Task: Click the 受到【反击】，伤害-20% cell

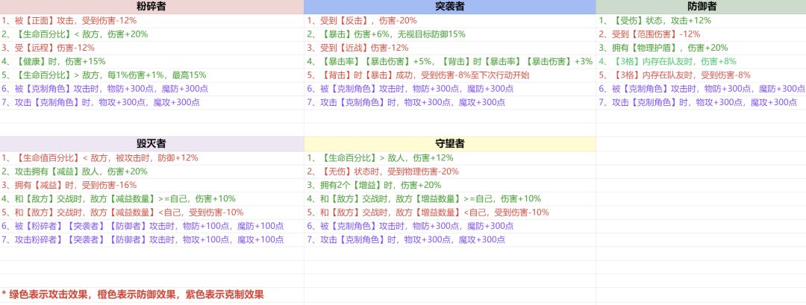Action: [450, 21]
